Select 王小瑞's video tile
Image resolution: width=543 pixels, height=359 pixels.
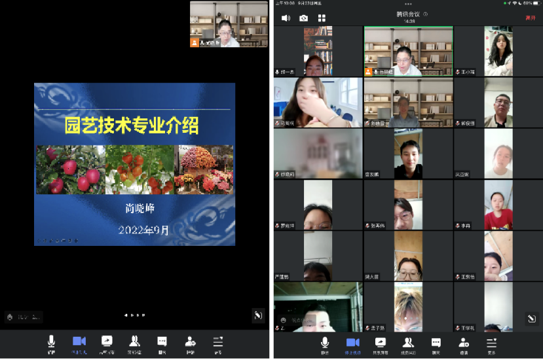pos(498,51)
